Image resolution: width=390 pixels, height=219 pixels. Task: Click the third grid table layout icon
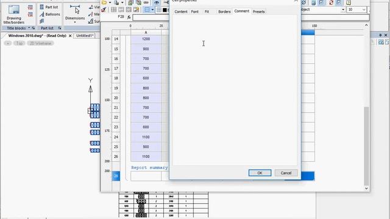tap(129, 10)
